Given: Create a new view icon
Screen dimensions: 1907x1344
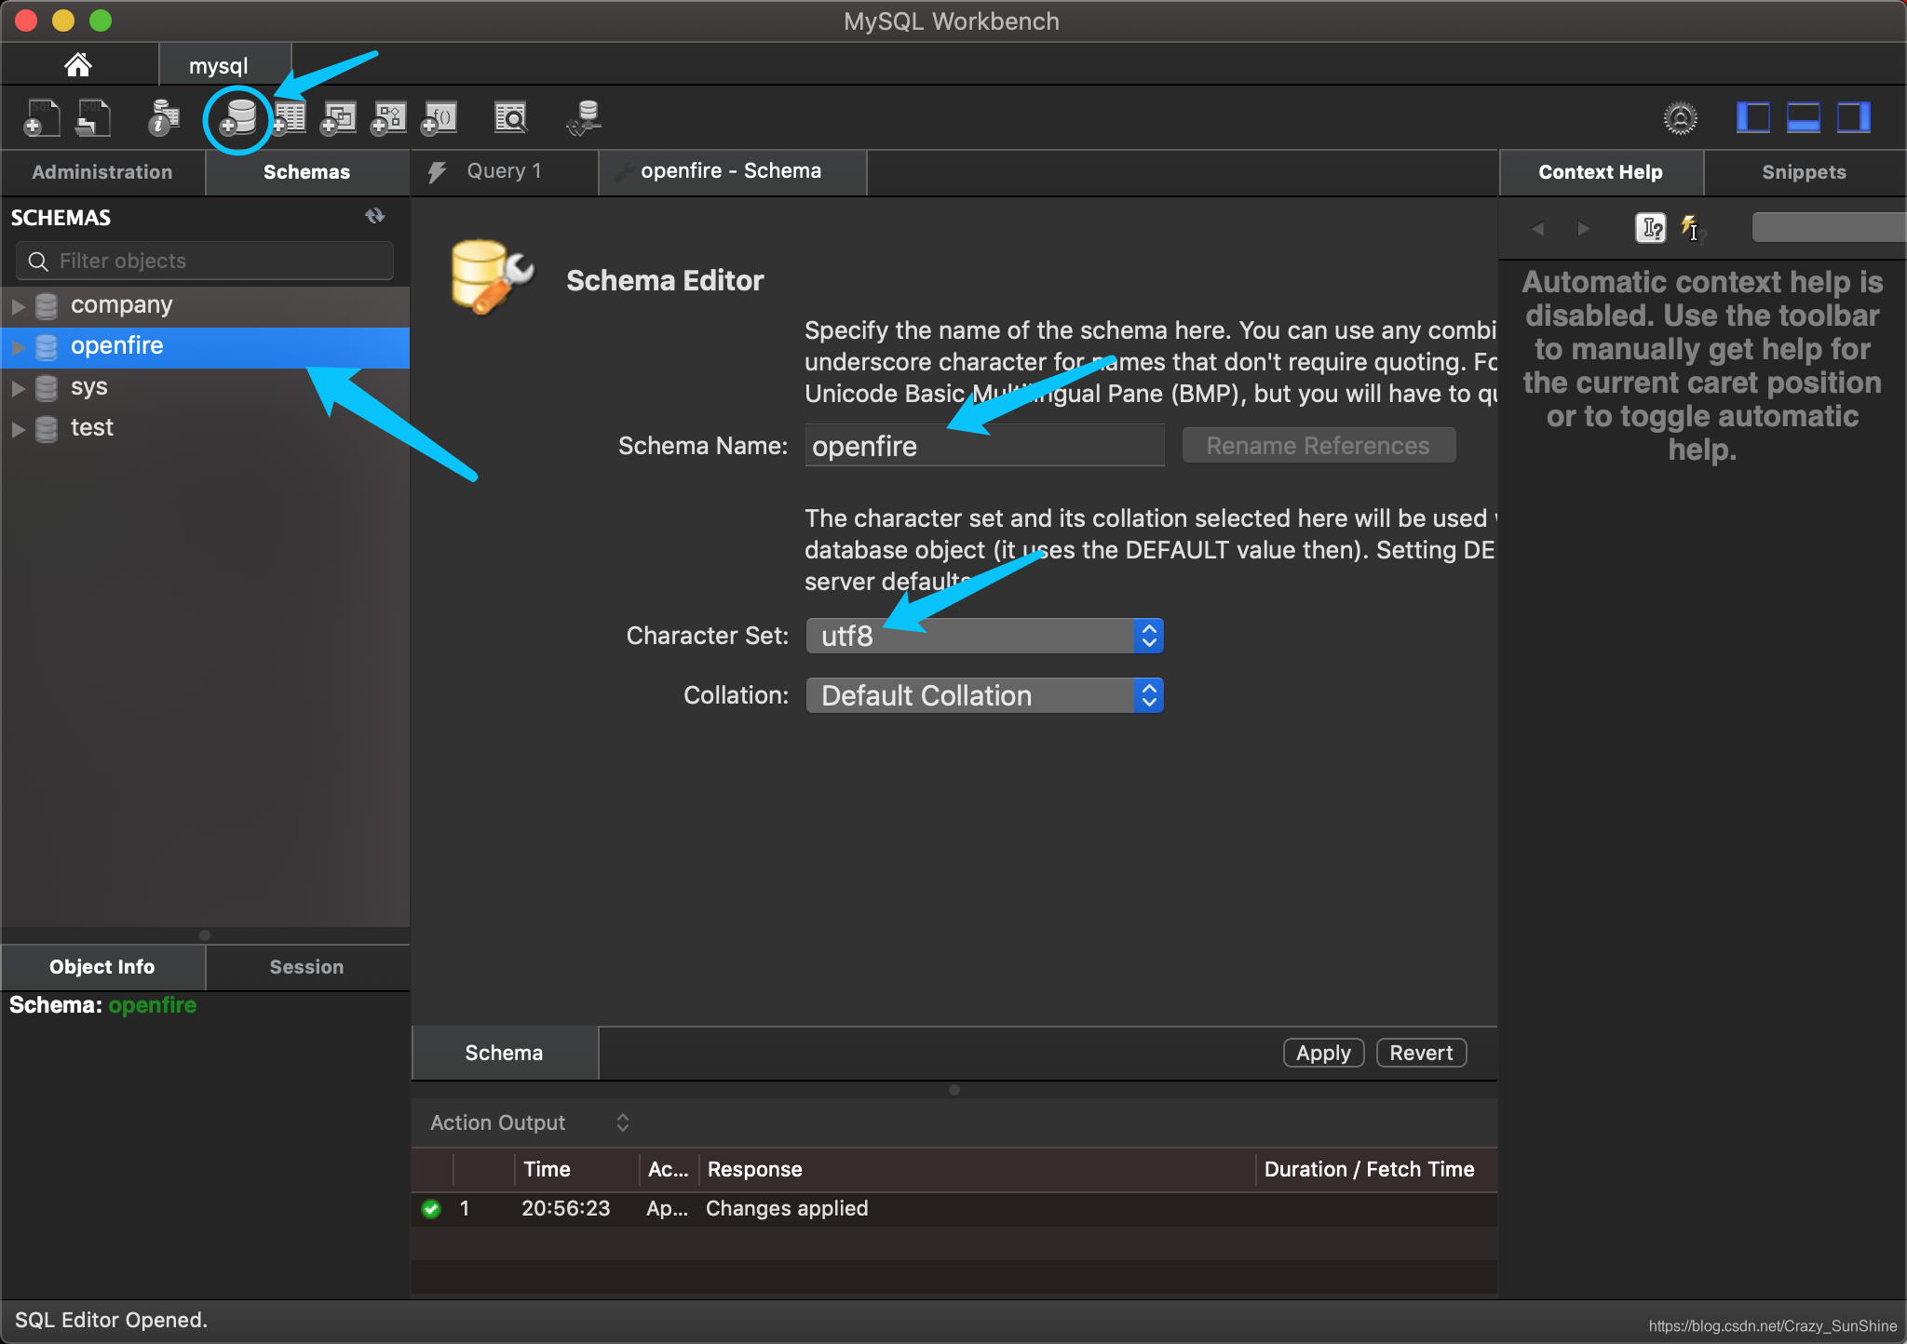Looking at the screenshot, I should point(339,118).
